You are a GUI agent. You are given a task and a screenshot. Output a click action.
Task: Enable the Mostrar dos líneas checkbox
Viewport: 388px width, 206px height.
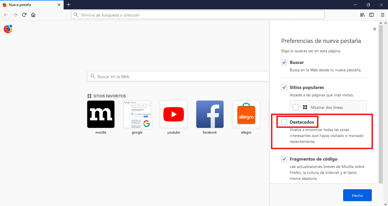(296, 107)
